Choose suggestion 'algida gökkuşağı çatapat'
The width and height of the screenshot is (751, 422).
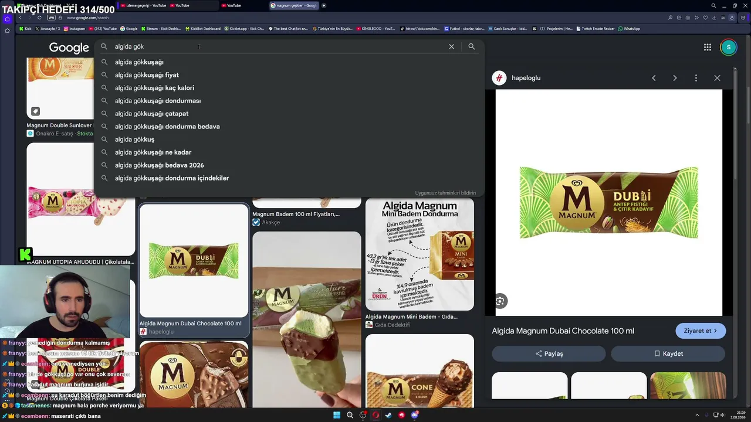pos(289,114)
